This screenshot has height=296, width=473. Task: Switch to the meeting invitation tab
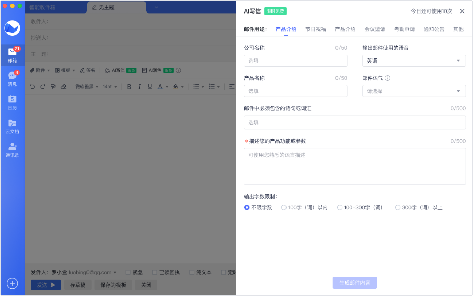(x=375, y=29)
